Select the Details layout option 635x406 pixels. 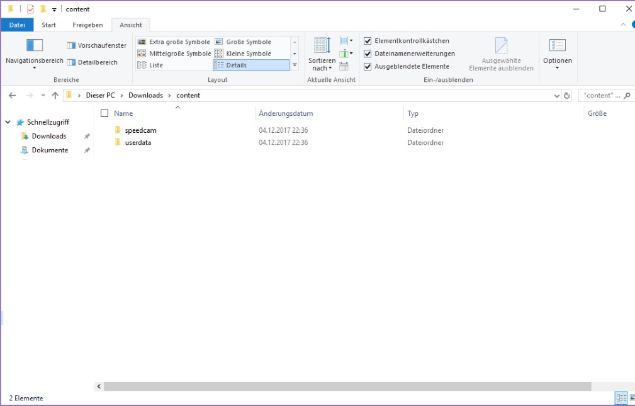coord(251,65)
